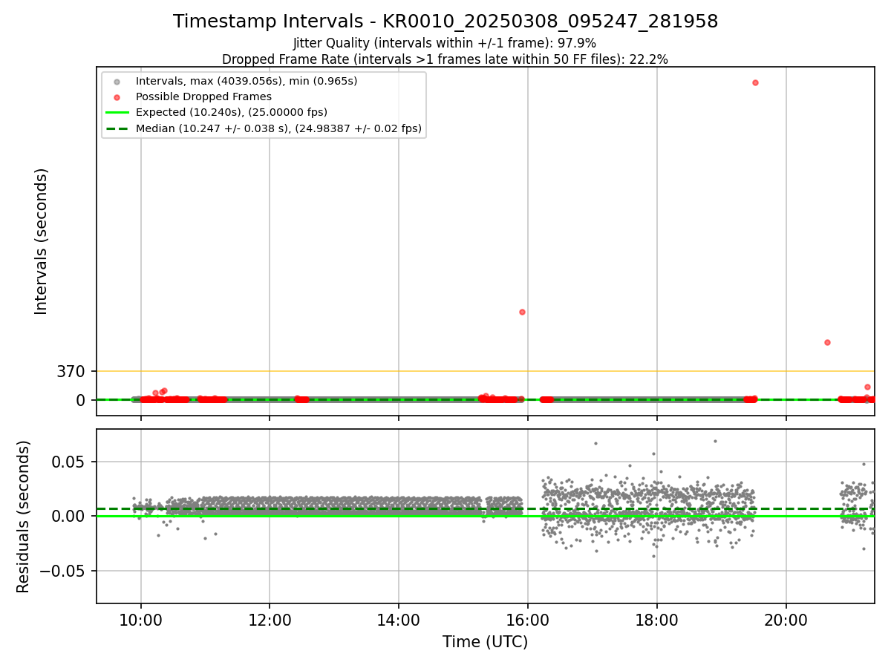Viewport: 891px width, 668px height.
Task: Click the isolated red point after 20:30 above the 370 line
Action: point(827,342)
